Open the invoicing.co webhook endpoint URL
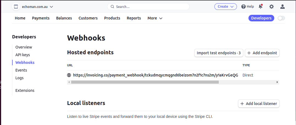The width and height of the screenshot is (296, 125). (x=156, y=75)
